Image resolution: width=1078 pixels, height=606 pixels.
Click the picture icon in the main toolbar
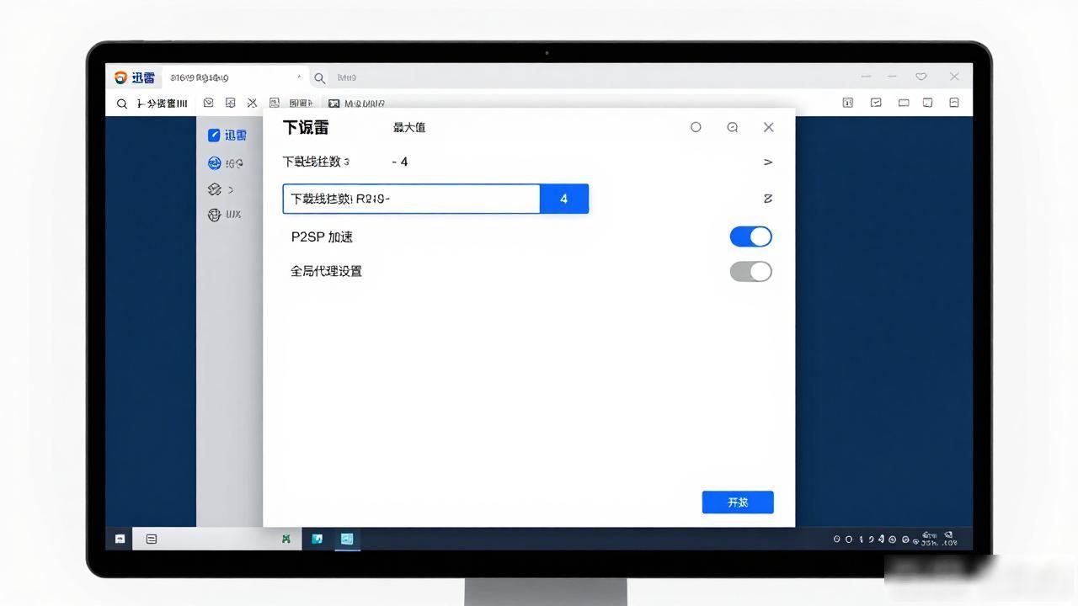click(334, 104)
